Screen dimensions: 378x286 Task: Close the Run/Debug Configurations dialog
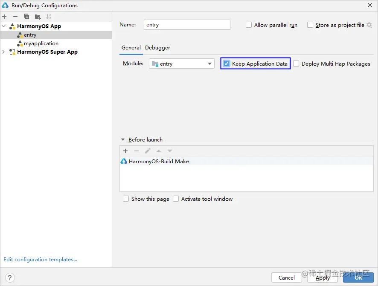pyautogui.click(x=370, y=5)
